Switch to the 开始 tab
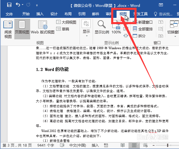This screenshot has width=179, height=149. click(x=26, y=14)
